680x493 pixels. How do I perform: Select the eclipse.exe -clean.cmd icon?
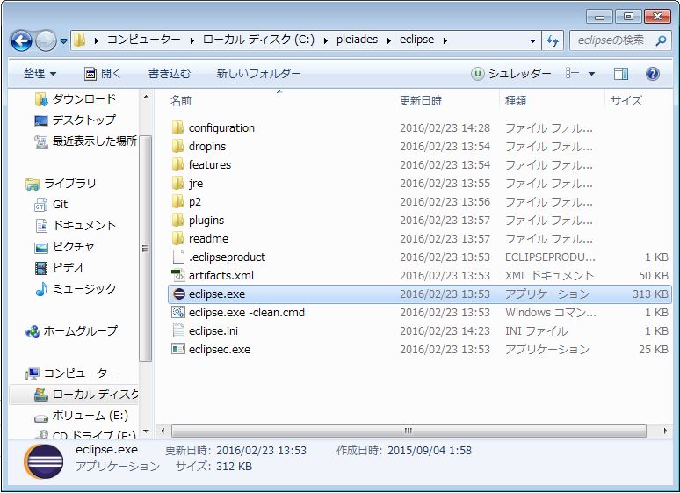coord(178,312)
